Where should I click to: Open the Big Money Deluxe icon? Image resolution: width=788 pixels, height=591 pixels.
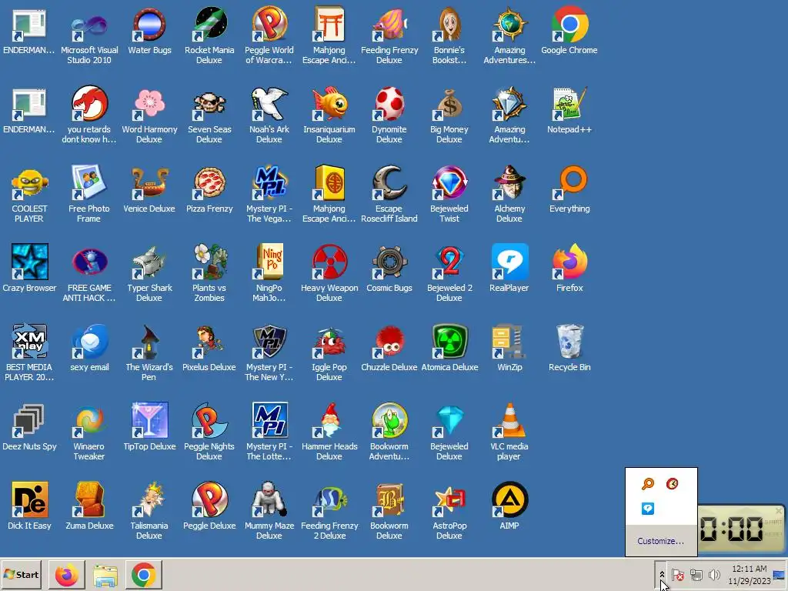tap(449, 115)
